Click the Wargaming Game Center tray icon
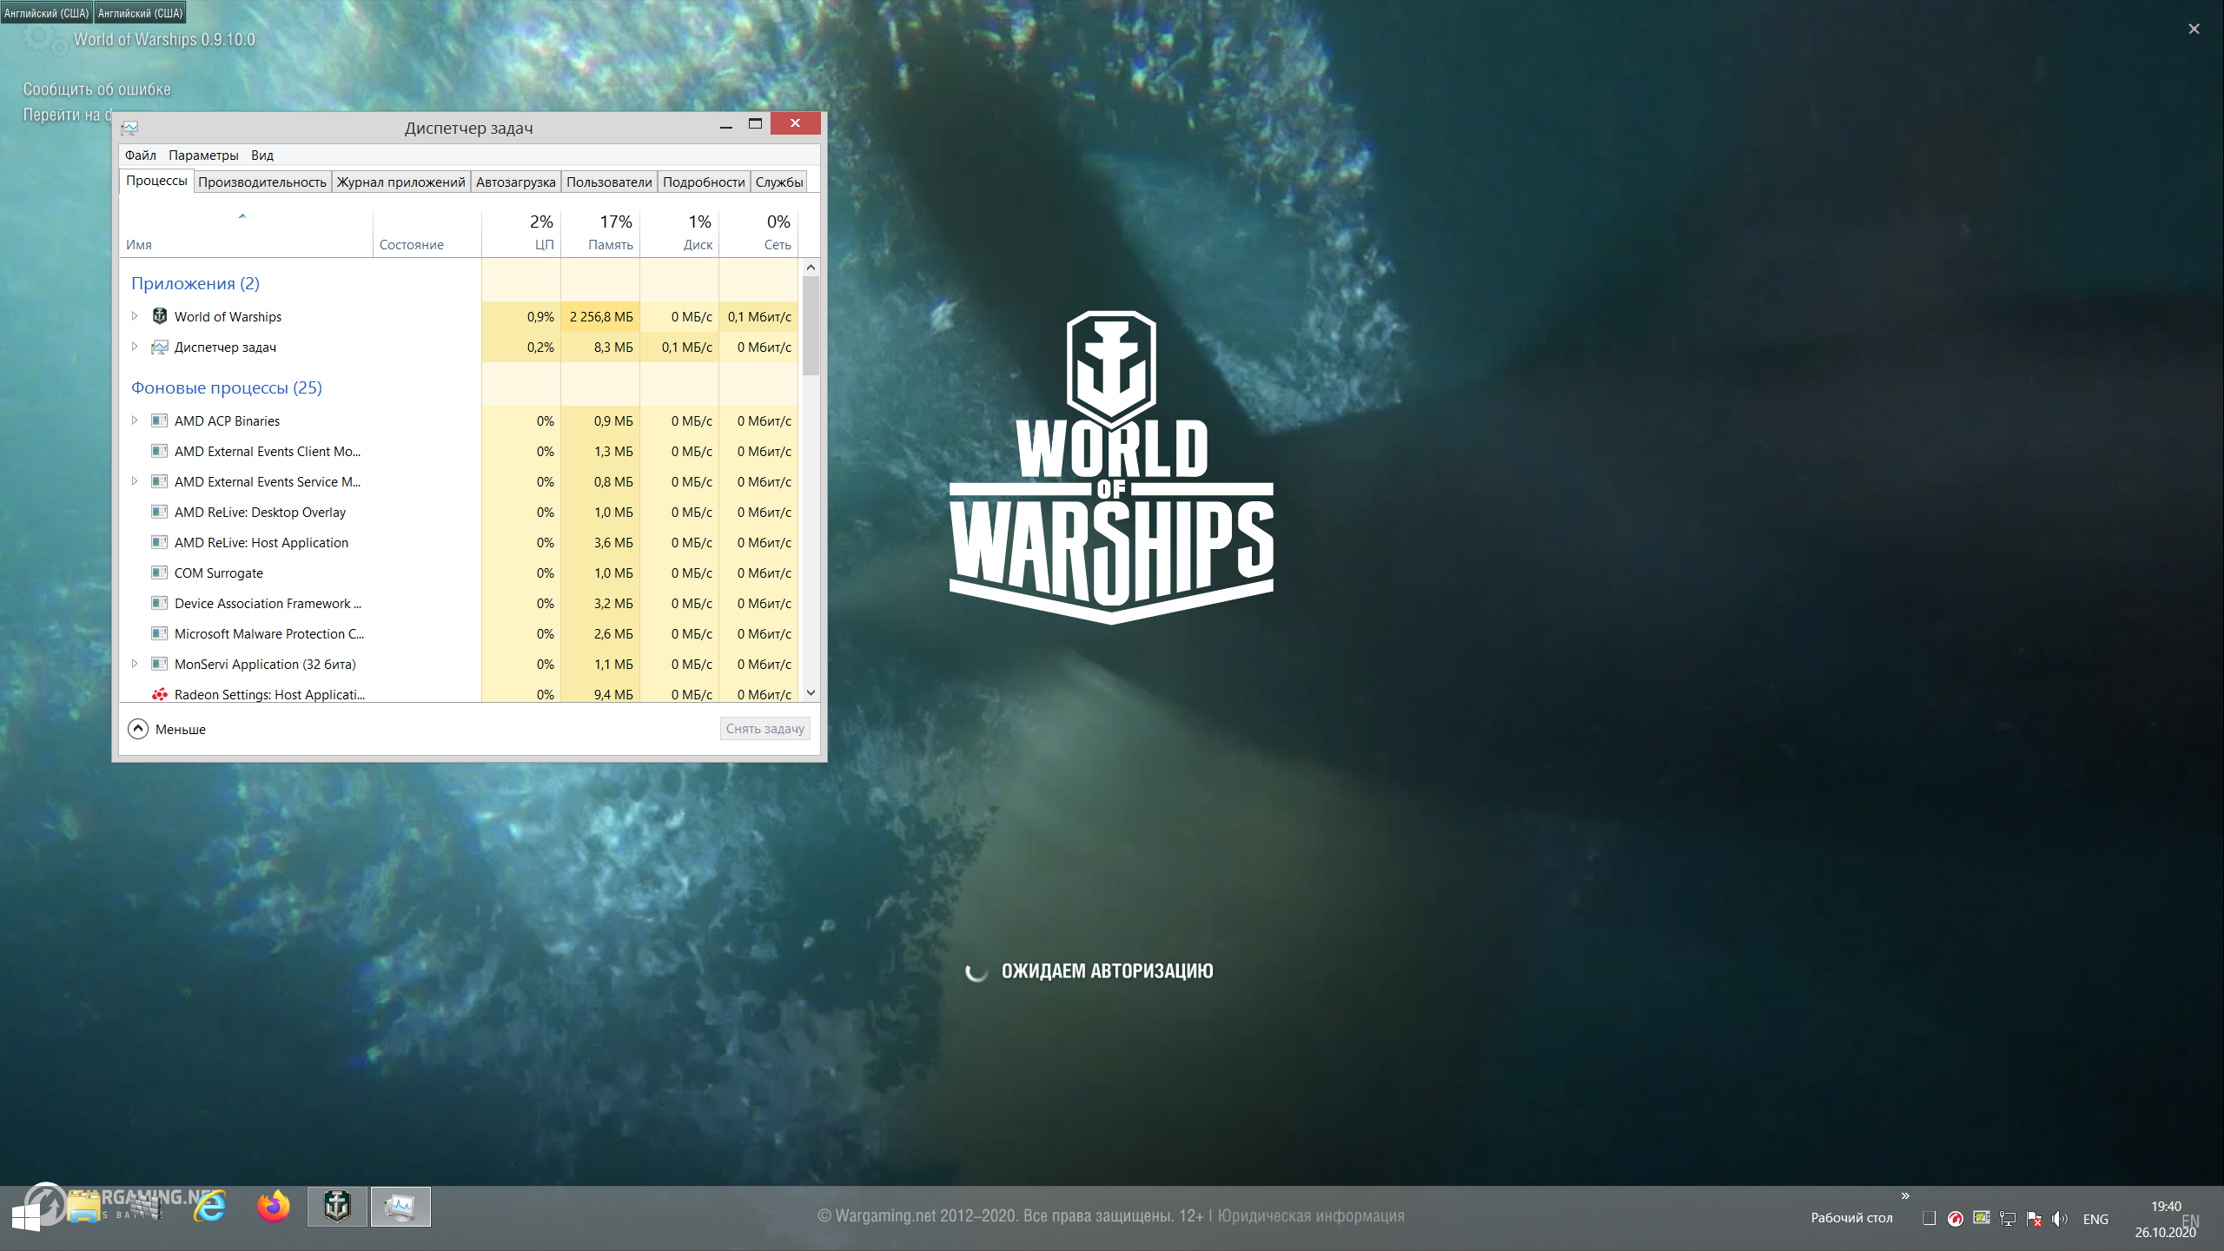The image size is (2224, 1251). (x=1955, y=1219)
